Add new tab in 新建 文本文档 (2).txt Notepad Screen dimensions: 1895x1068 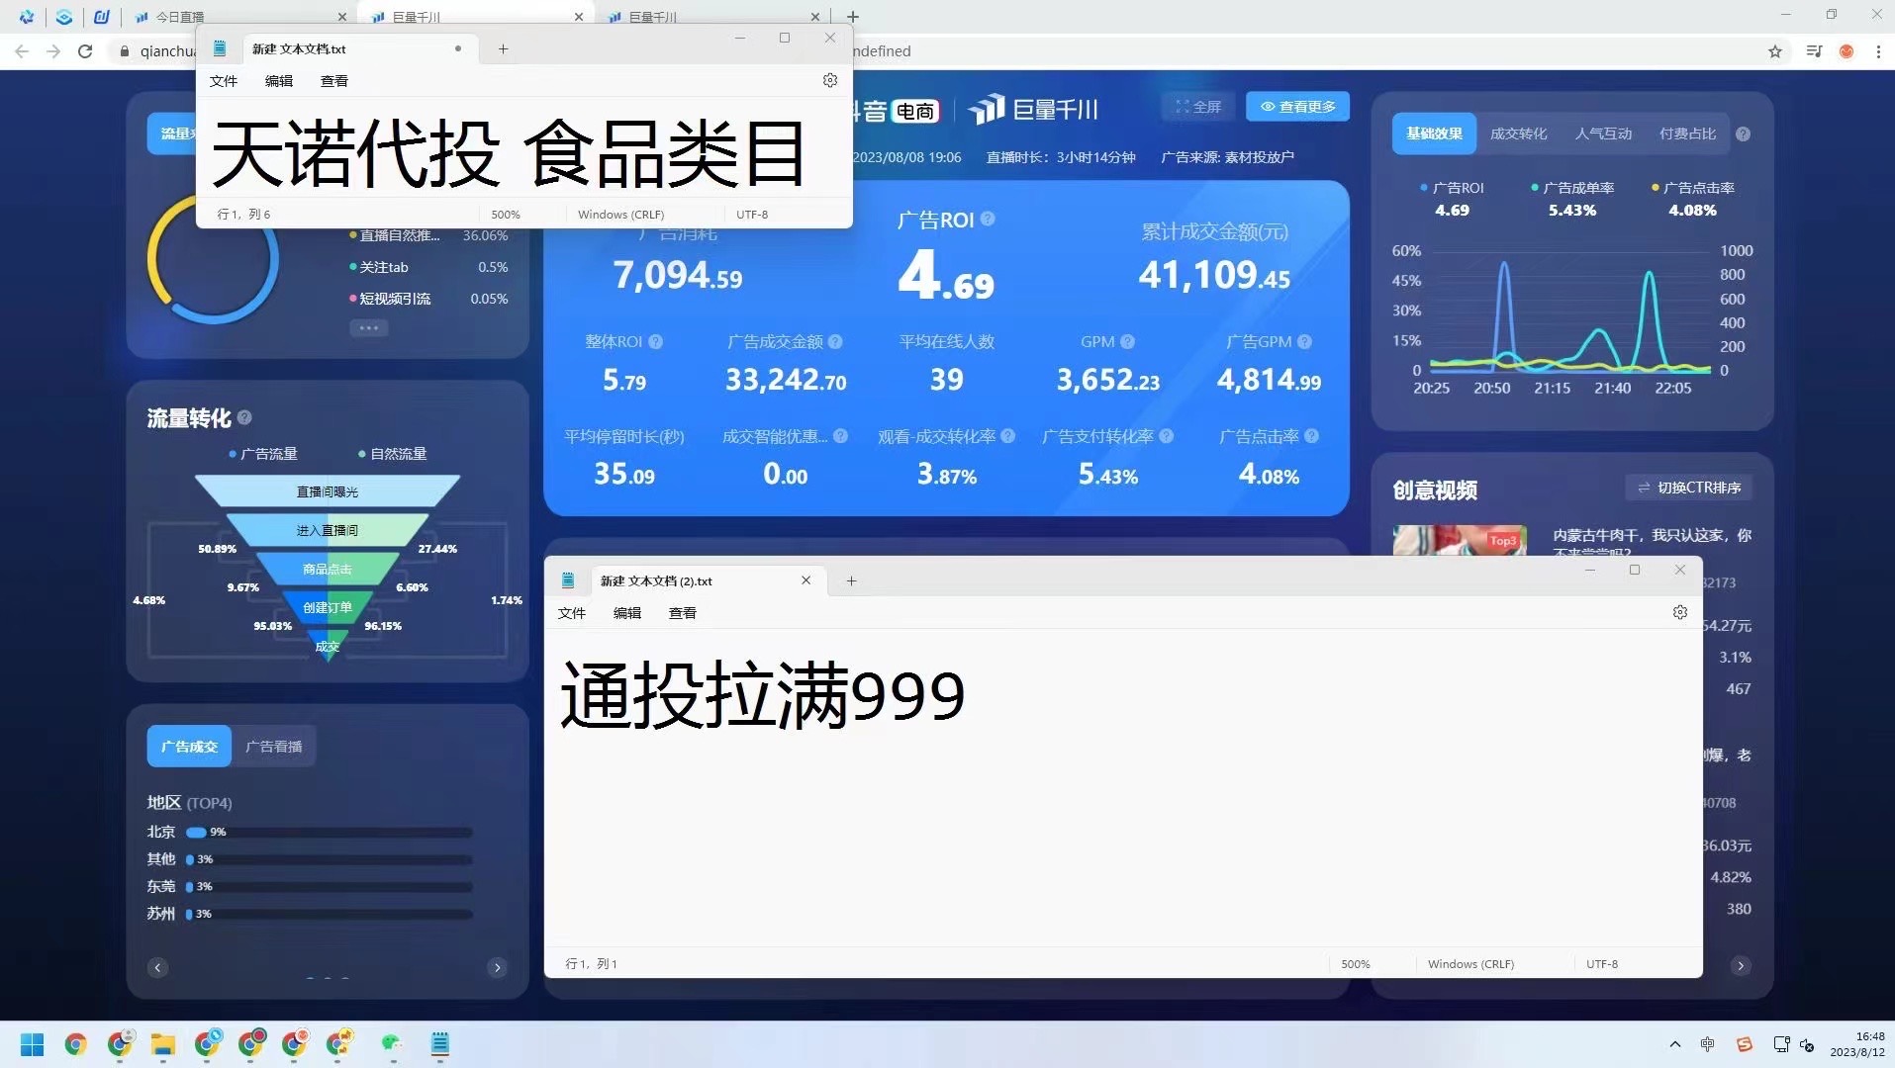point(851,580)
